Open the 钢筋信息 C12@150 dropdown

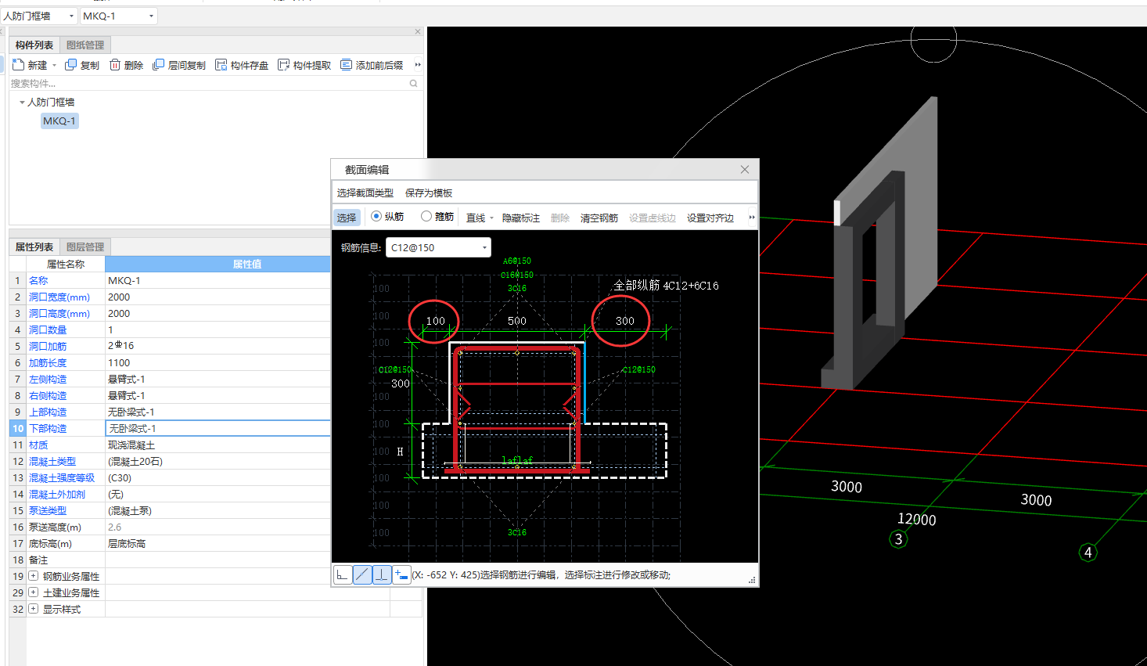[484, 248]
